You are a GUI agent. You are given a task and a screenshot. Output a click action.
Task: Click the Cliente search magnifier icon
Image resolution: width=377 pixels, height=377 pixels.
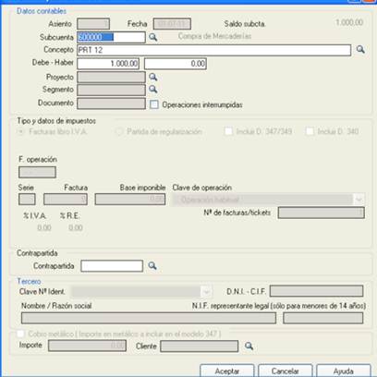tap(249, 347)
